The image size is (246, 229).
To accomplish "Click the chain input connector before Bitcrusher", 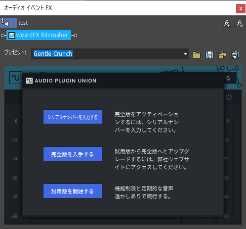I will tap(3, 35).
